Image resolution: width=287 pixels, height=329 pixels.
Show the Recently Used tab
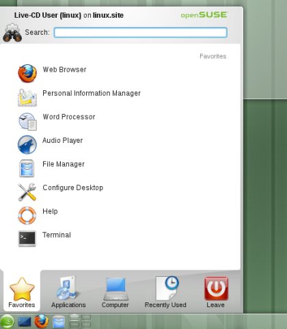tap(165, 293)
